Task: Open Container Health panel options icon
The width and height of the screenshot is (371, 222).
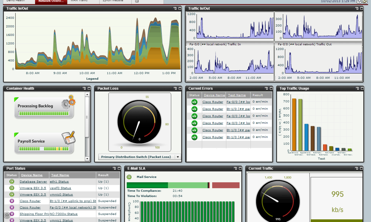Action: 84,88
